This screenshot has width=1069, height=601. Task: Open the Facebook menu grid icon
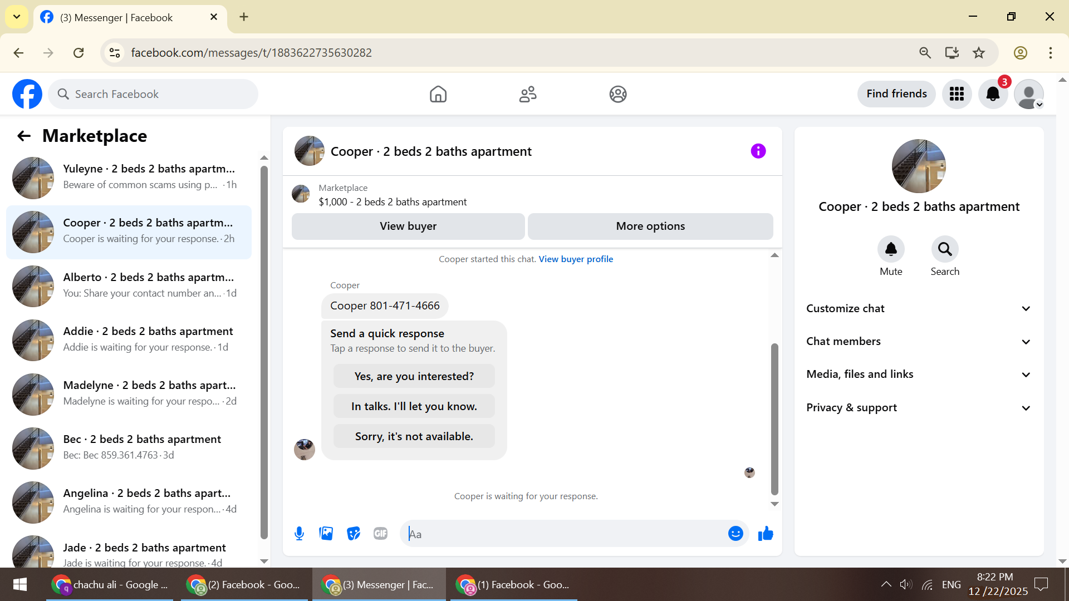click(x=957, y=94)
